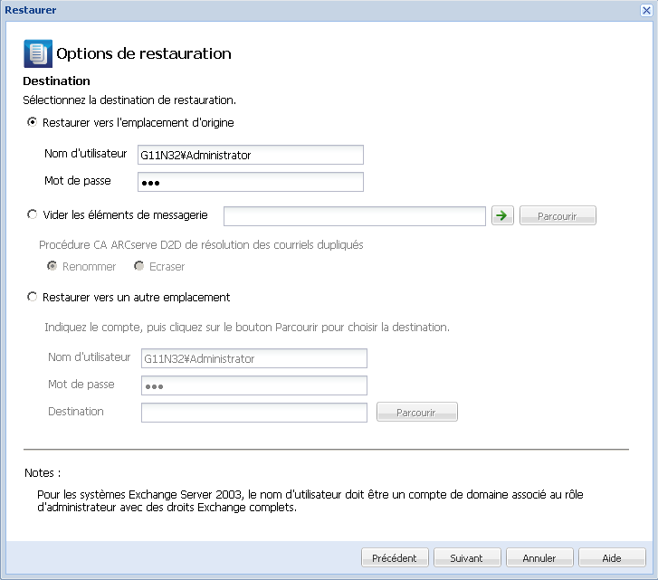Cancel the restore with Annuler
This screenshot has width=658, height=580.
tap(539, 557)
